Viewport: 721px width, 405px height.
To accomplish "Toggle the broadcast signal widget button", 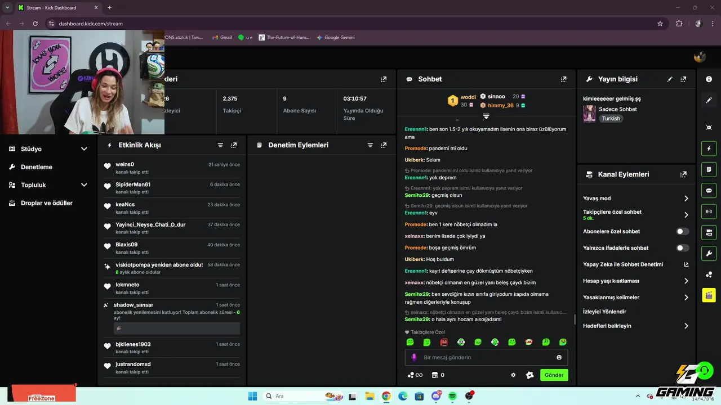I will point(709,211).
